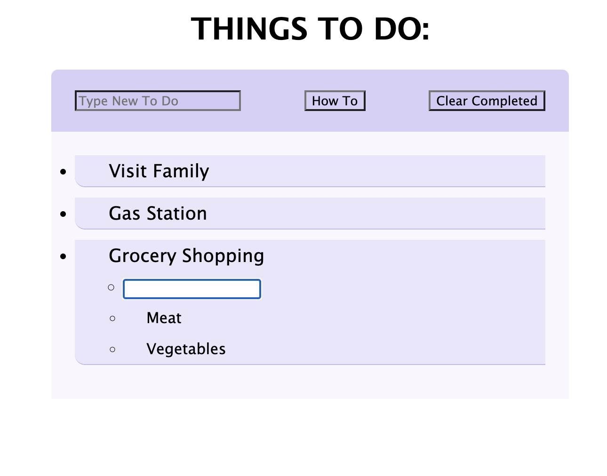607x476 pixels.
Task: Click header bar space between new to-do field and How To
Action: [x=272, y=101]
